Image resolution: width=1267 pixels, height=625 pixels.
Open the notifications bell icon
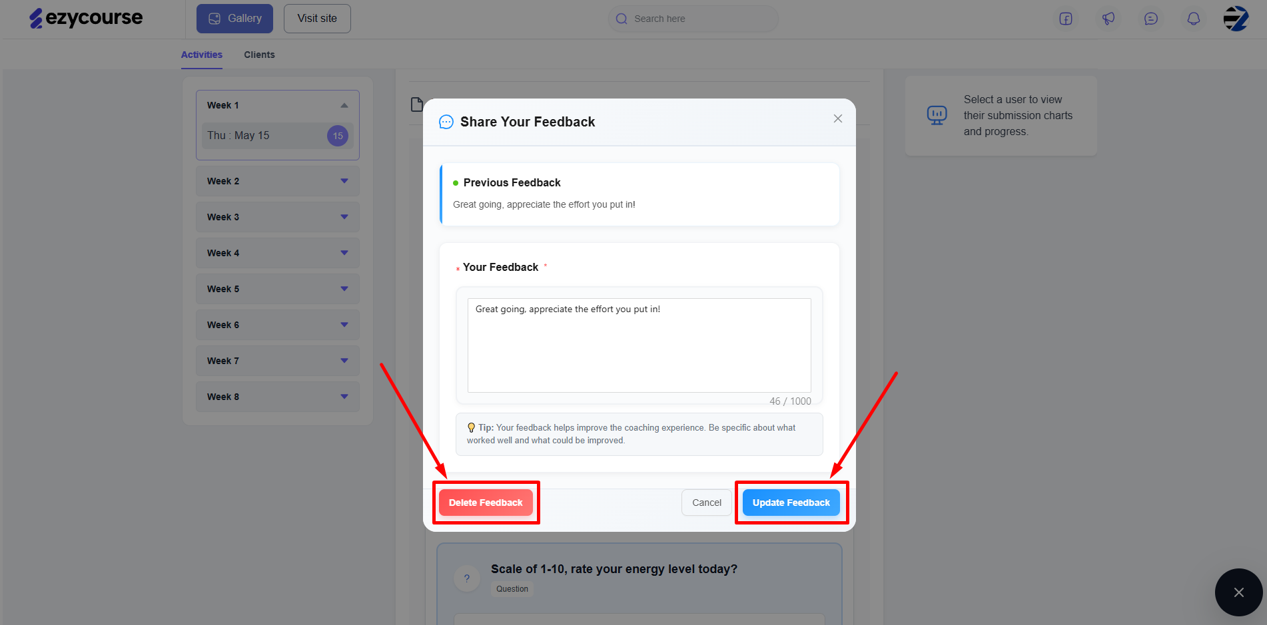click(1194, 19)
